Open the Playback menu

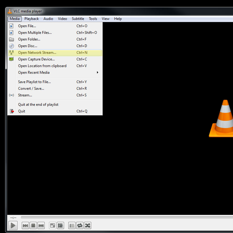32,19
